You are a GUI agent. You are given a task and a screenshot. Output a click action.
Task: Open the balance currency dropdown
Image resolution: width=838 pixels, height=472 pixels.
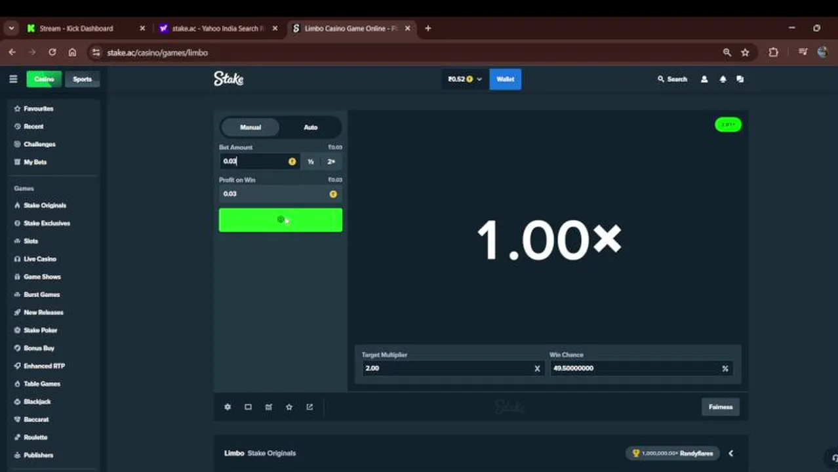465,79
